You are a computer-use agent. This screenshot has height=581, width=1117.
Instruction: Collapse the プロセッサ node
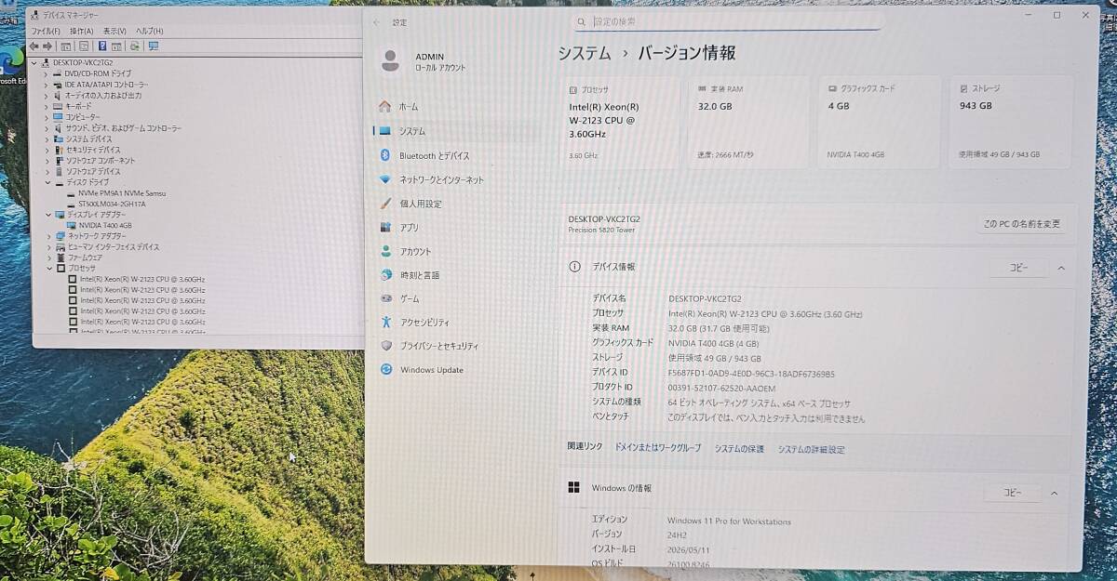(x=50, y=269)
